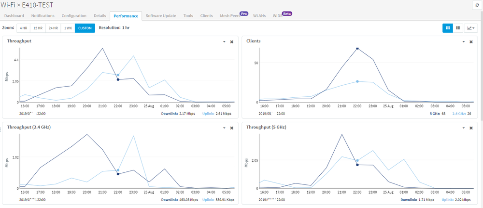Click 2.17 Mbps Downlink value
The width and height of the screenshot is (483, 208).
[188, 114]
